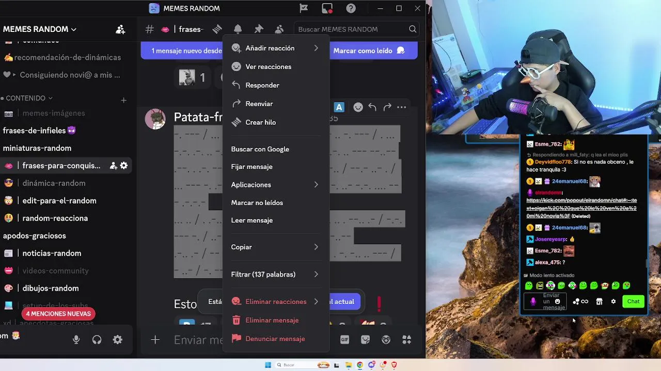Click Windows Start button on taskbar
The image size is (661, 371).
(x=268, y=365)
